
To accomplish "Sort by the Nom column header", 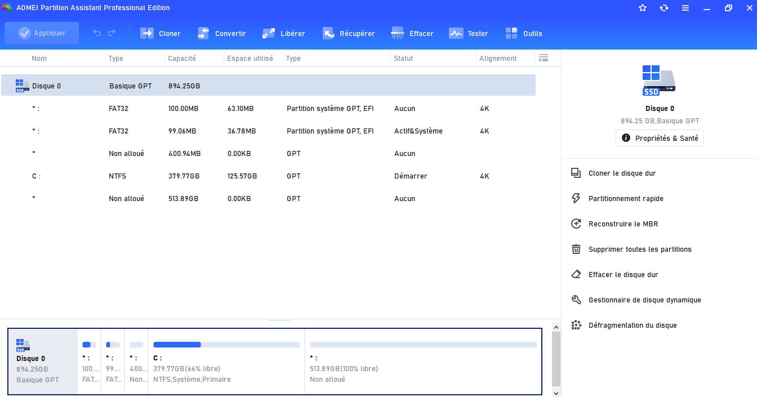I will tap(39, 59).
